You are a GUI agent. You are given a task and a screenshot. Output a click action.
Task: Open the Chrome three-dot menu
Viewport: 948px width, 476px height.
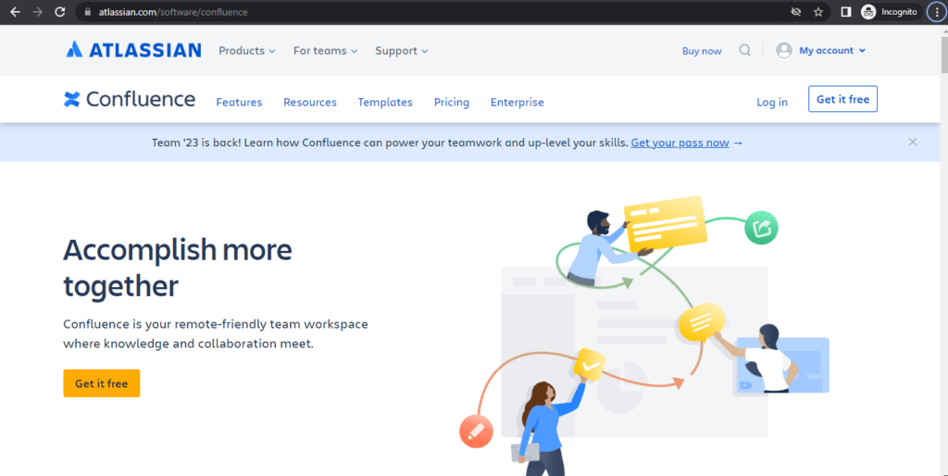pos(934,12)
